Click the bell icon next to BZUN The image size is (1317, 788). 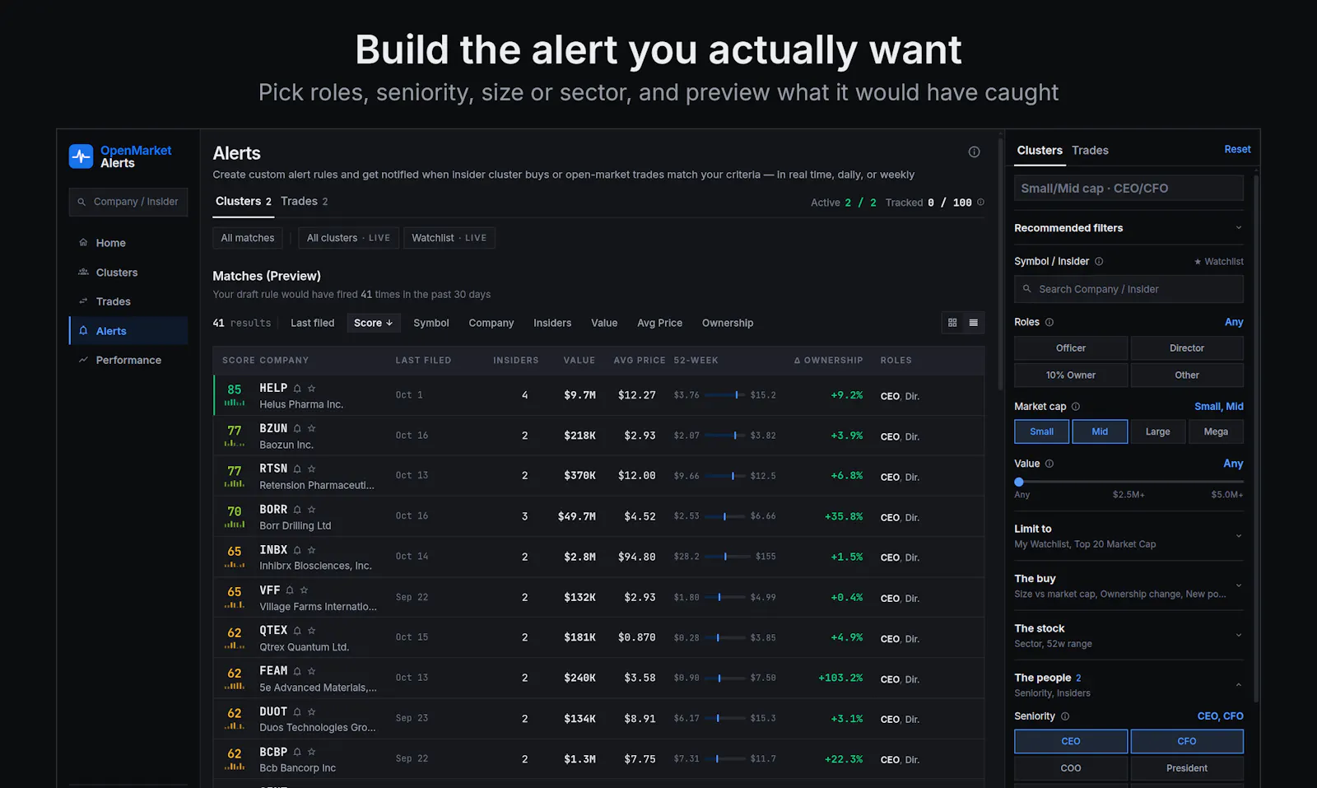297,428
